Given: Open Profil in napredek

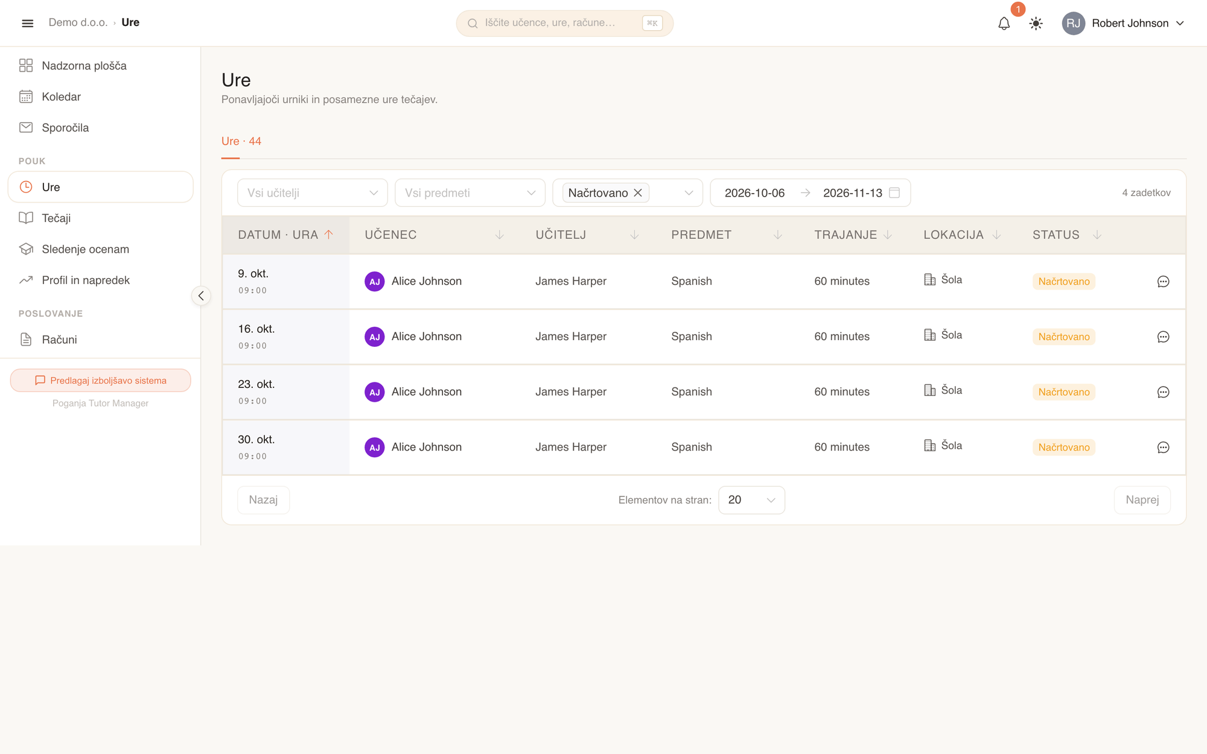Looking at the screenshot, I should pyautogui.click(x=100, y=280).
